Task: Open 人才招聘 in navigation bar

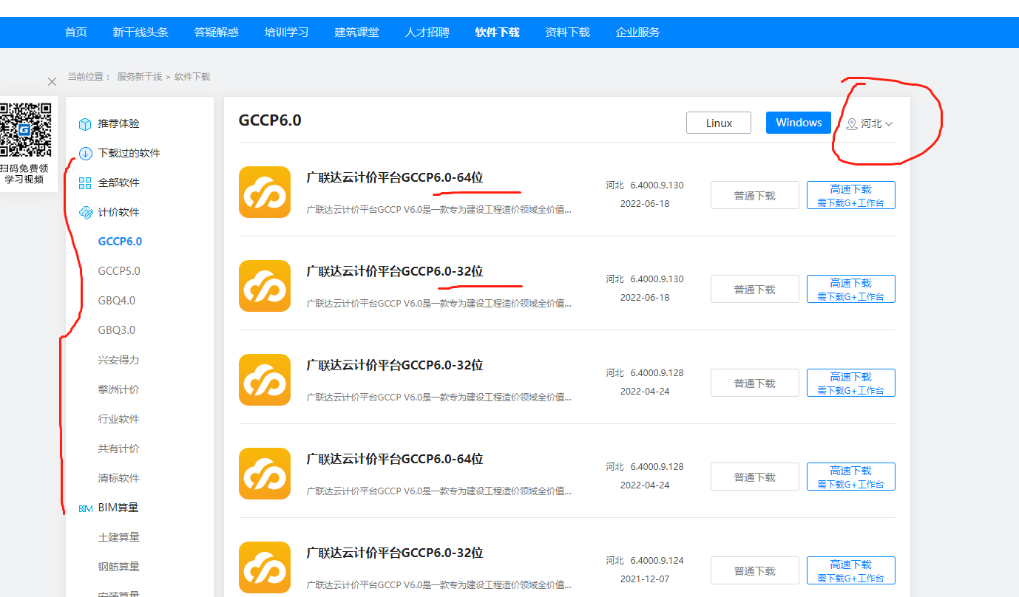Action: 427,33
